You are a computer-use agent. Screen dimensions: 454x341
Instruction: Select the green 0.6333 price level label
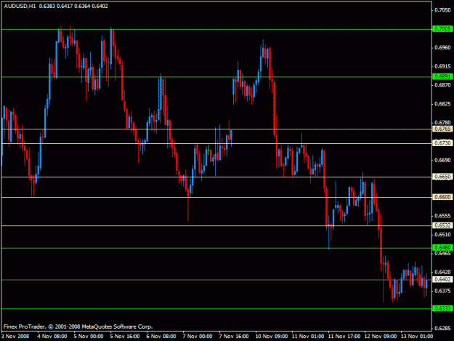click(x=442, y=308)
